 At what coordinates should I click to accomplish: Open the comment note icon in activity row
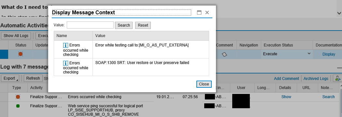pyautogui.click(x=224, y=54)
